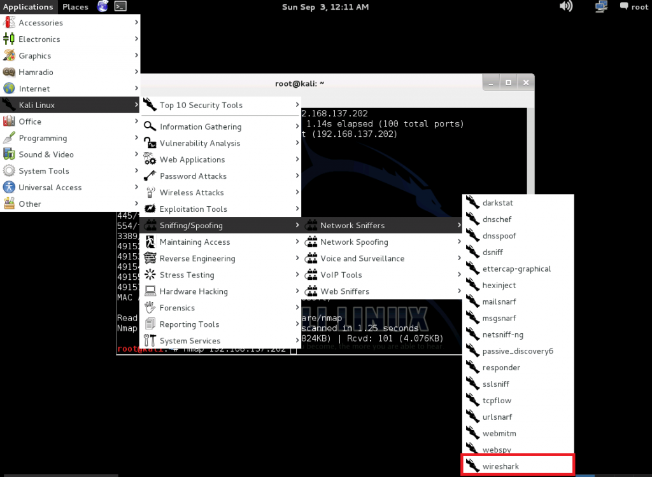Click the Other category icon
Screen dimensions: 652x477
[9, 204]
